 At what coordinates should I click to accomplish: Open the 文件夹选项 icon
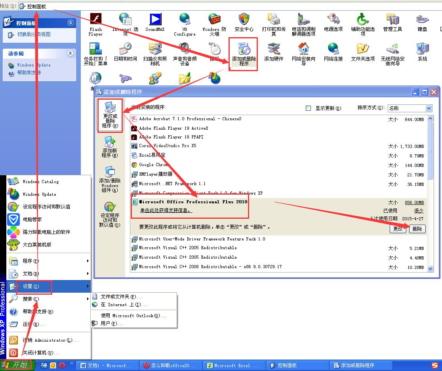[x=363, y=52]
